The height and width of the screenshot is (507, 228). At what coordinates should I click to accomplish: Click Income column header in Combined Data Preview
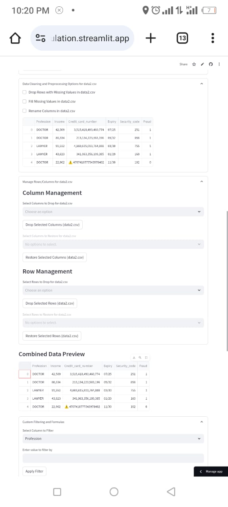point(55,366)
